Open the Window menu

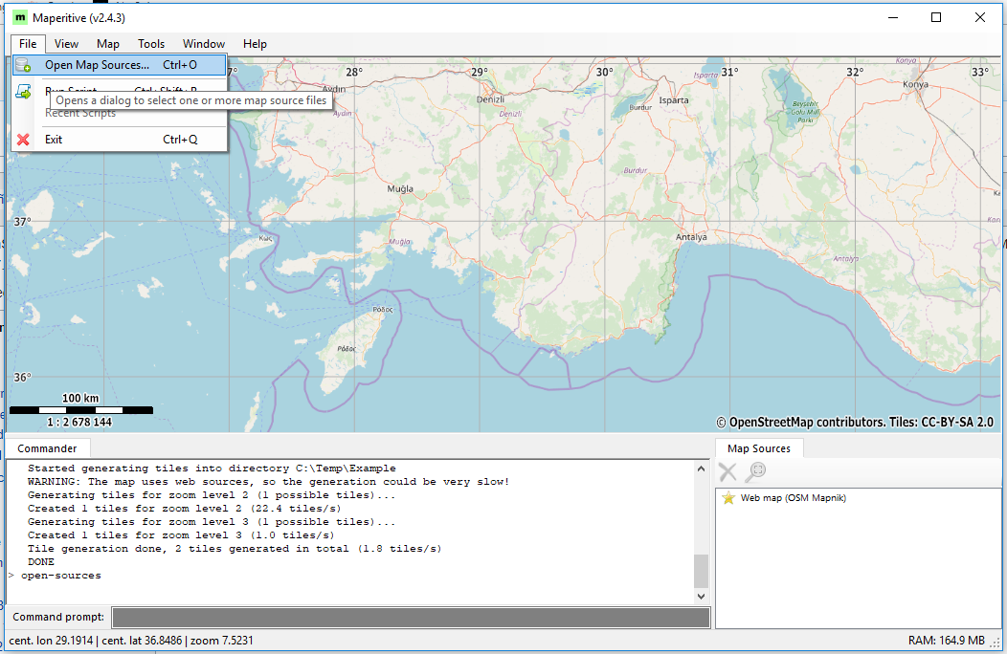click(x=204, y=44)
